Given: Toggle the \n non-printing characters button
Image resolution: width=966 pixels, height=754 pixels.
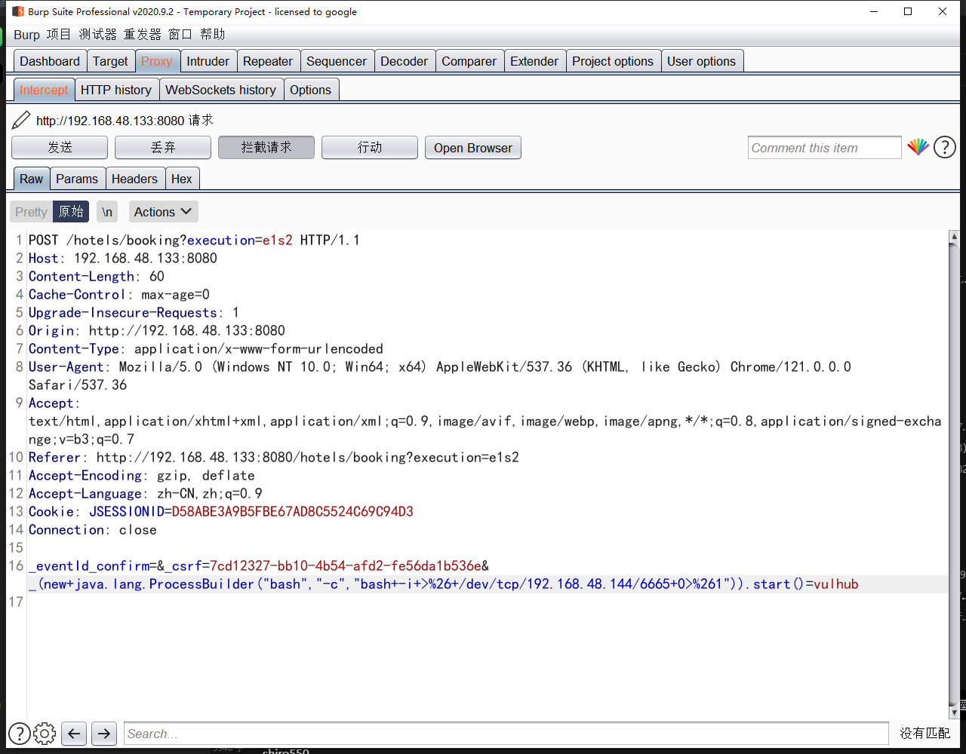Looking at the screenshot, I should point(107,212).
